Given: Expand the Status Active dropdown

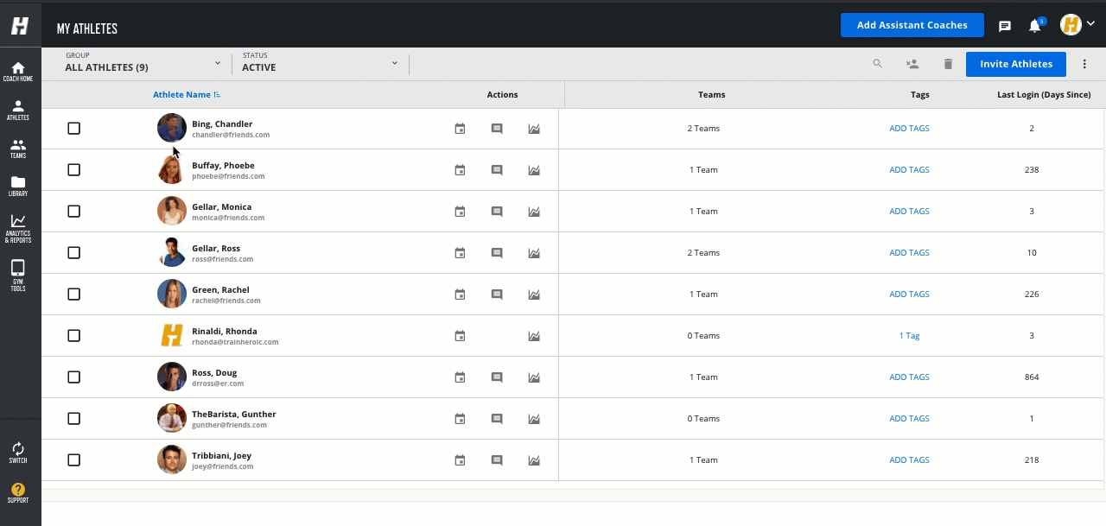Looking at the screenshot, I should (x=320, y=62).
